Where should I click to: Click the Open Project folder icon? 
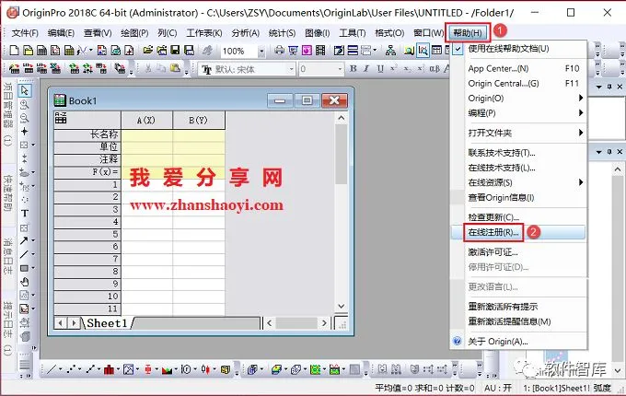pos(147,51)
